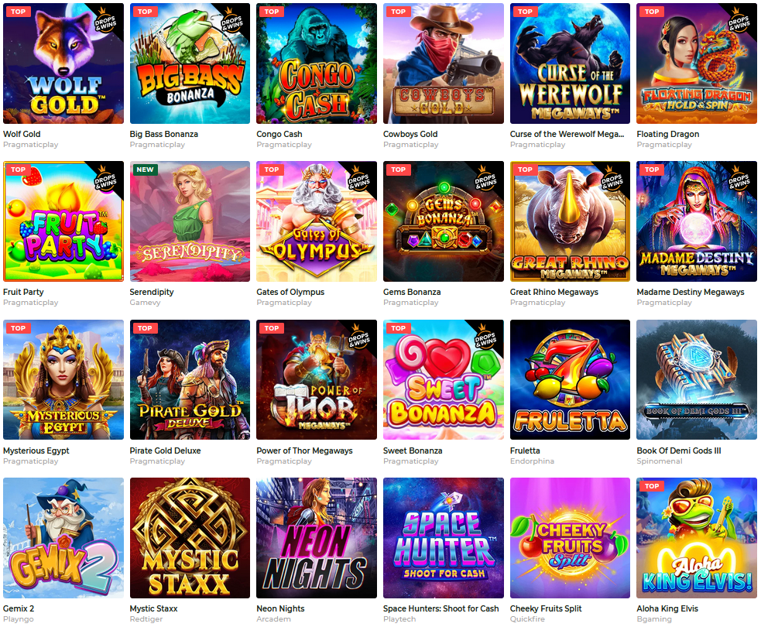This screenshot has width=761, height=627.
Task: Open Book Of Demi Gods III thumbnail
Action: click(x=697, y=379)
